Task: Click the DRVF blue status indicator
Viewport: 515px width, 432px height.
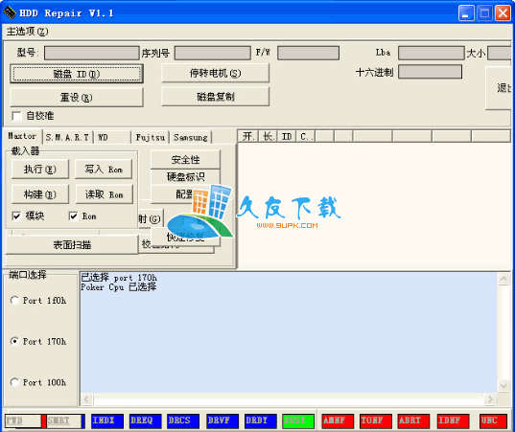Action: (222, 421)
